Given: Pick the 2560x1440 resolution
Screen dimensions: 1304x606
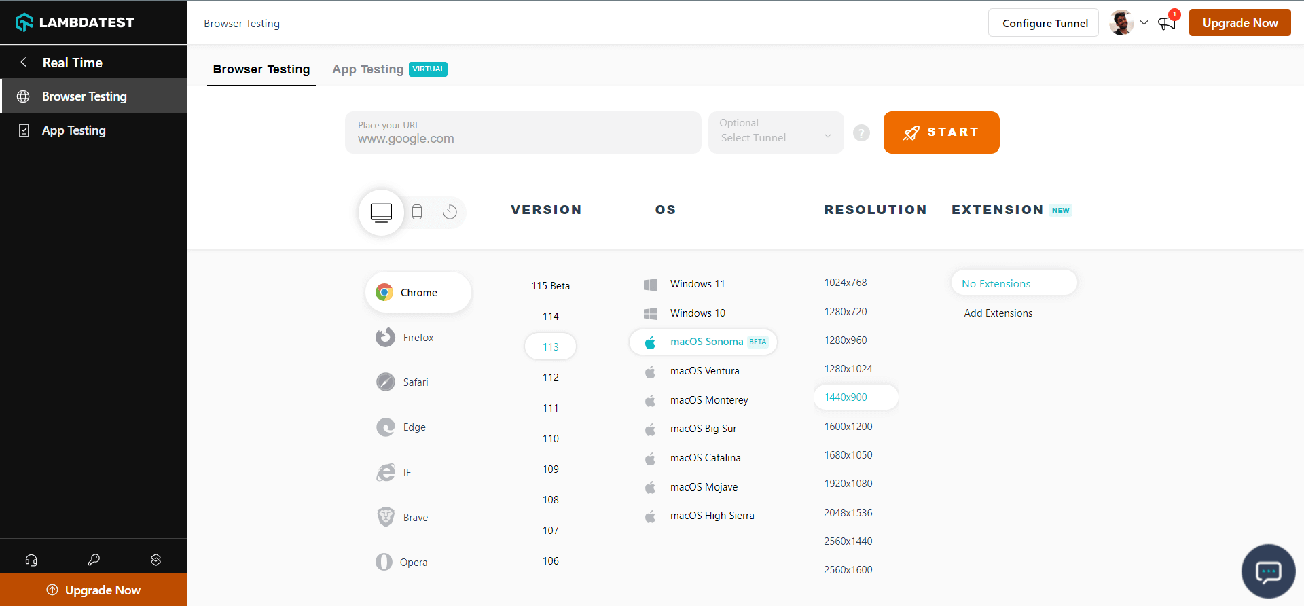Looking at the screenshot, I should pyautogui.click(x=848, y=541).
